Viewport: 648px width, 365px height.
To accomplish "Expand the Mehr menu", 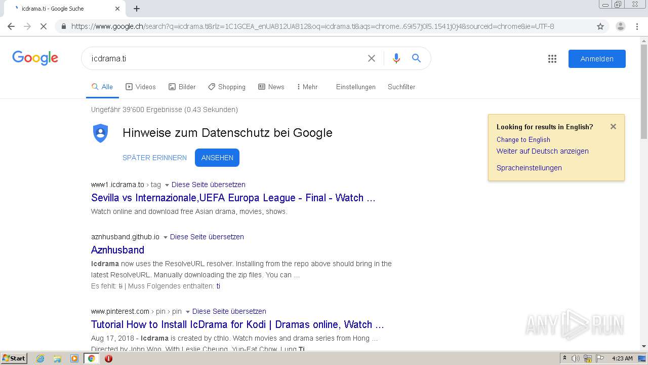I will 307,87.
